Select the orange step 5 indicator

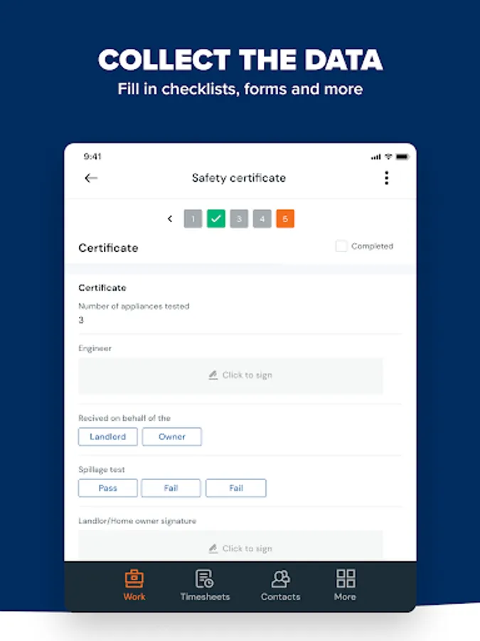pos(285,219)
